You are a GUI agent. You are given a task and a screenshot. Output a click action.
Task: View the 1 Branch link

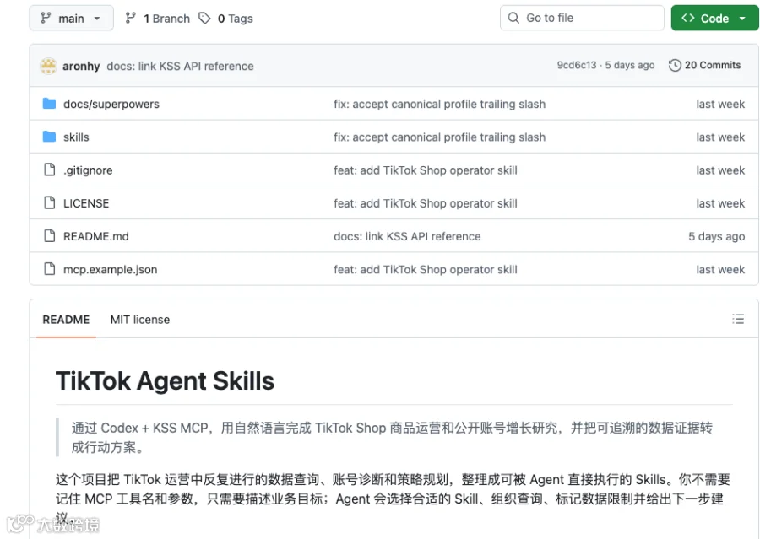166,19
